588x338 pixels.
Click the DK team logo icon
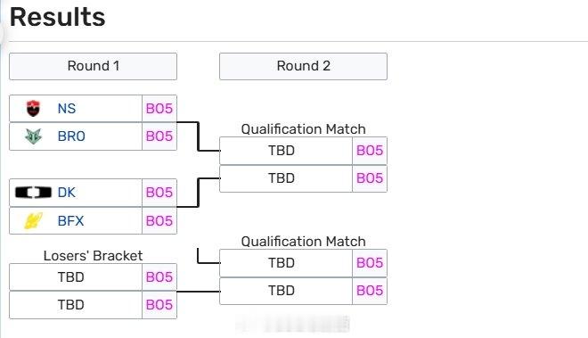[x=33, y=193]
